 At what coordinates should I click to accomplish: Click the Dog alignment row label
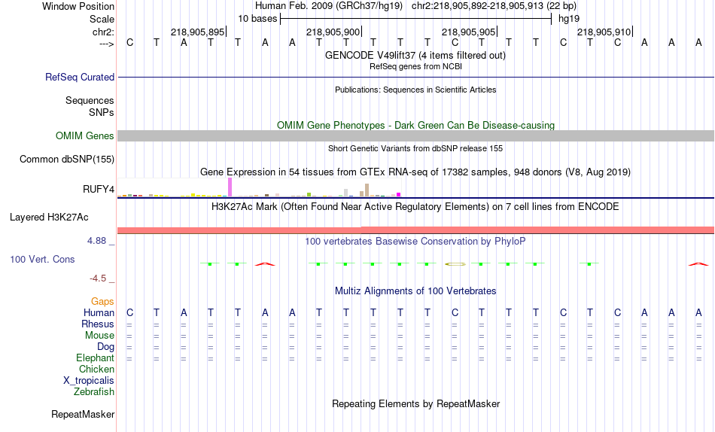pos(106,347)
